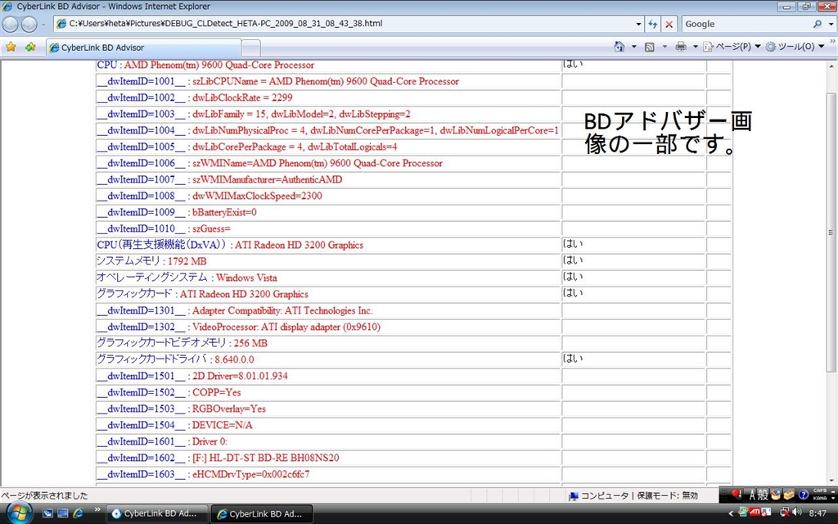
Task: Expand the quick launch overflow chevron
Action: [x=97, y=510]
